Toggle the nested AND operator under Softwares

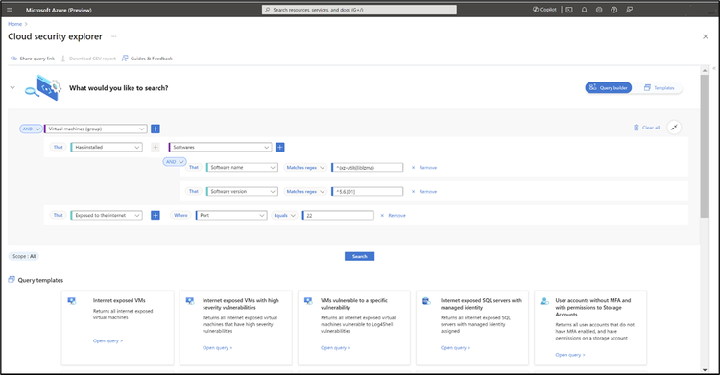tap(175, 162)
